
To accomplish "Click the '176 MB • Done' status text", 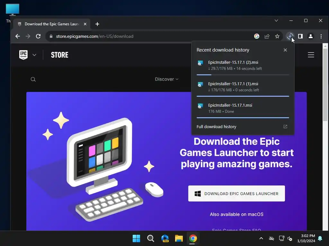I will click(221, 111).
